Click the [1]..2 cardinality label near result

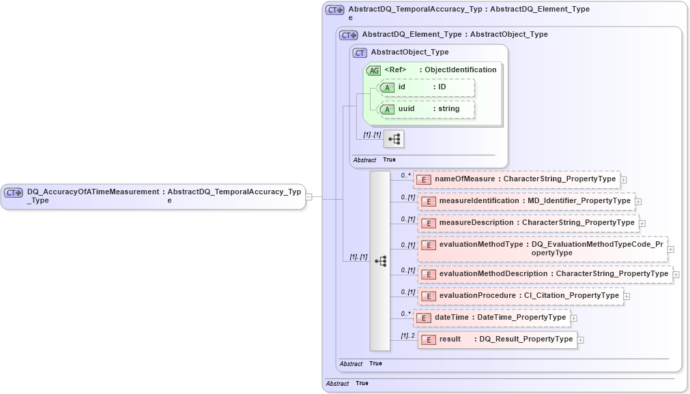(407, 335)
